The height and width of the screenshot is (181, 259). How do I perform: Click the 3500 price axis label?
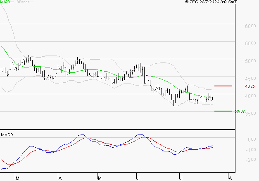coord(250,114)
